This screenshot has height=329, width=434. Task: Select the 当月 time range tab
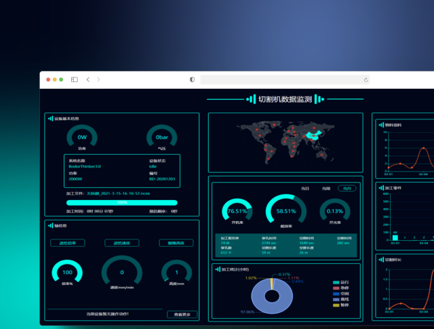[x=347, y=189]
